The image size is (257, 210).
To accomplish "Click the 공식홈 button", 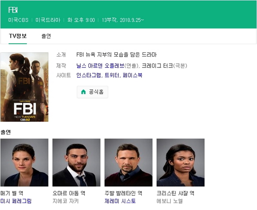I will (x=93, y=92).
